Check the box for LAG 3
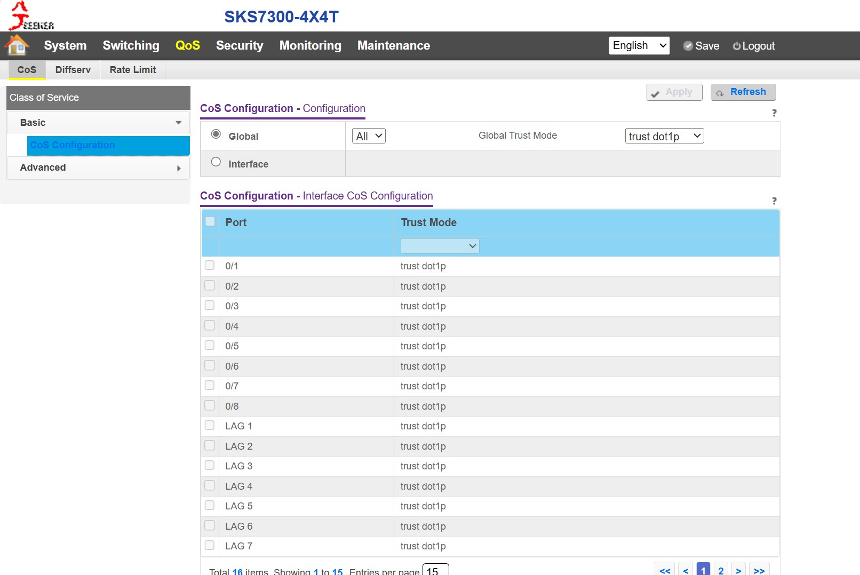This screenshot has width=860, height=575. coord(210,466)
